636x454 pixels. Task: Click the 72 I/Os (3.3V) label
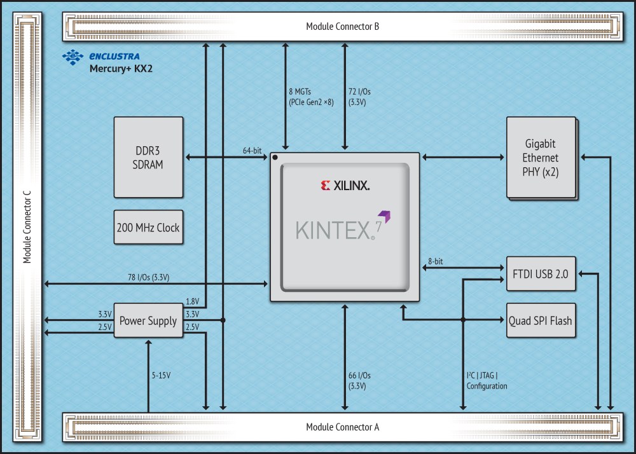(x=359, y=97)
